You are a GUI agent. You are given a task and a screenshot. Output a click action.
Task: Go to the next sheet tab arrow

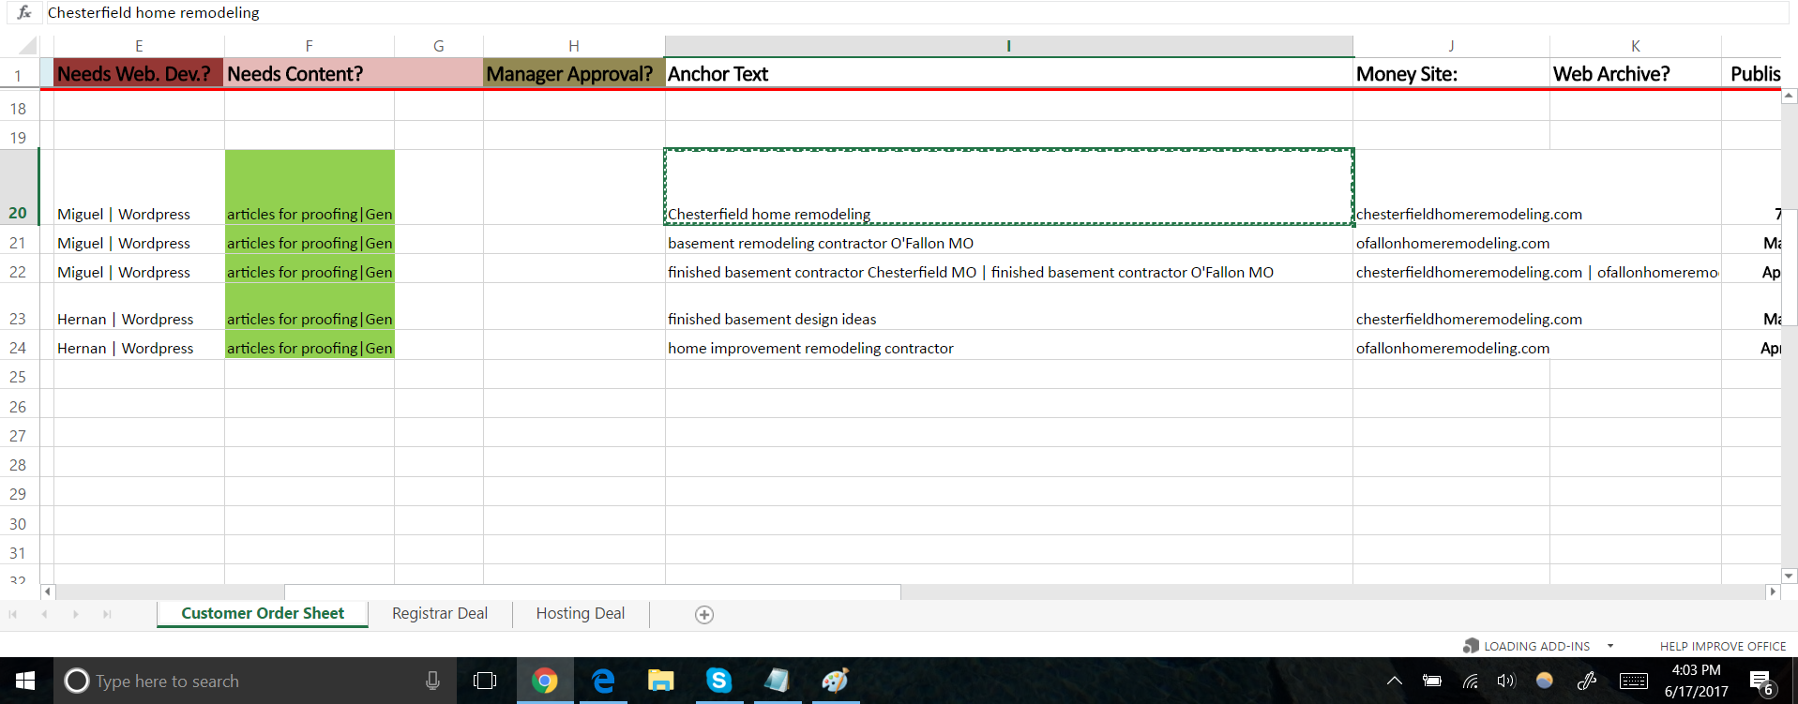[76, 615]
